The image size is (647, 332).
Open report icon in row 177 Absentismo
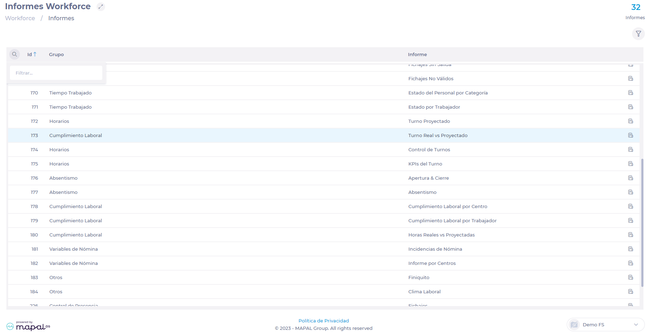pyautogui.click(x=631, y=192)
